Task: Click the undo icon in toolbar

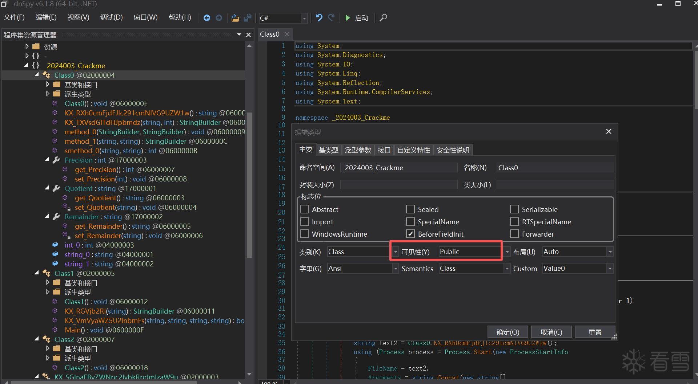Action: [319, 18]
